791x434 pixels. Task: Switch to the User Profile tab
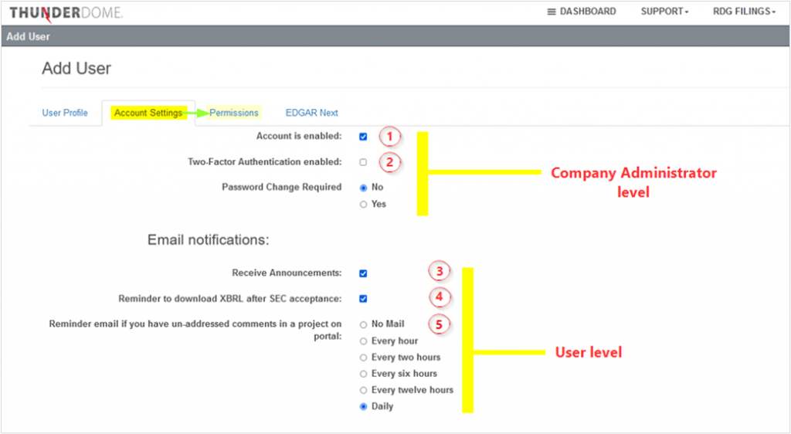(x=65, y=113)
